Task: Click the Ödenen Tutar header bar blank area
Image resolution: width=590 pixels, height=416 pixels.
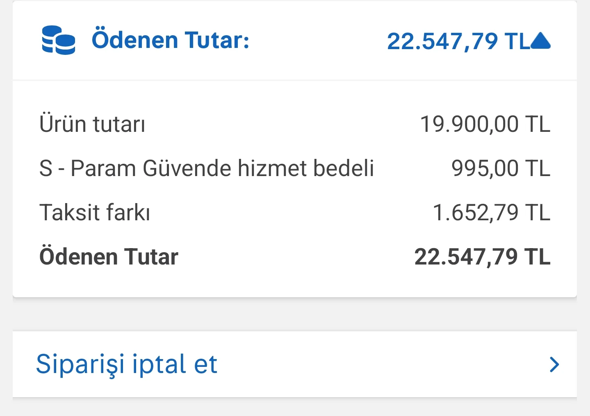Action: point(318,40)
